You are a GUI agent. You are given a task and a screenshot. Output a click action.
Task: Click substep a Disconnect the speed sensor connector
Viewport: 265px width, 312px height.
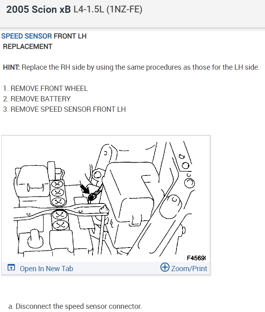click(75, 306)
